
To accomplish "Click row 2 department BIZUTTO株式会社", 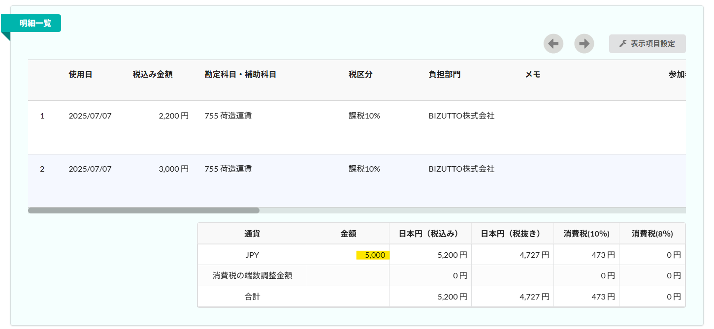I will tap(461, 169).
